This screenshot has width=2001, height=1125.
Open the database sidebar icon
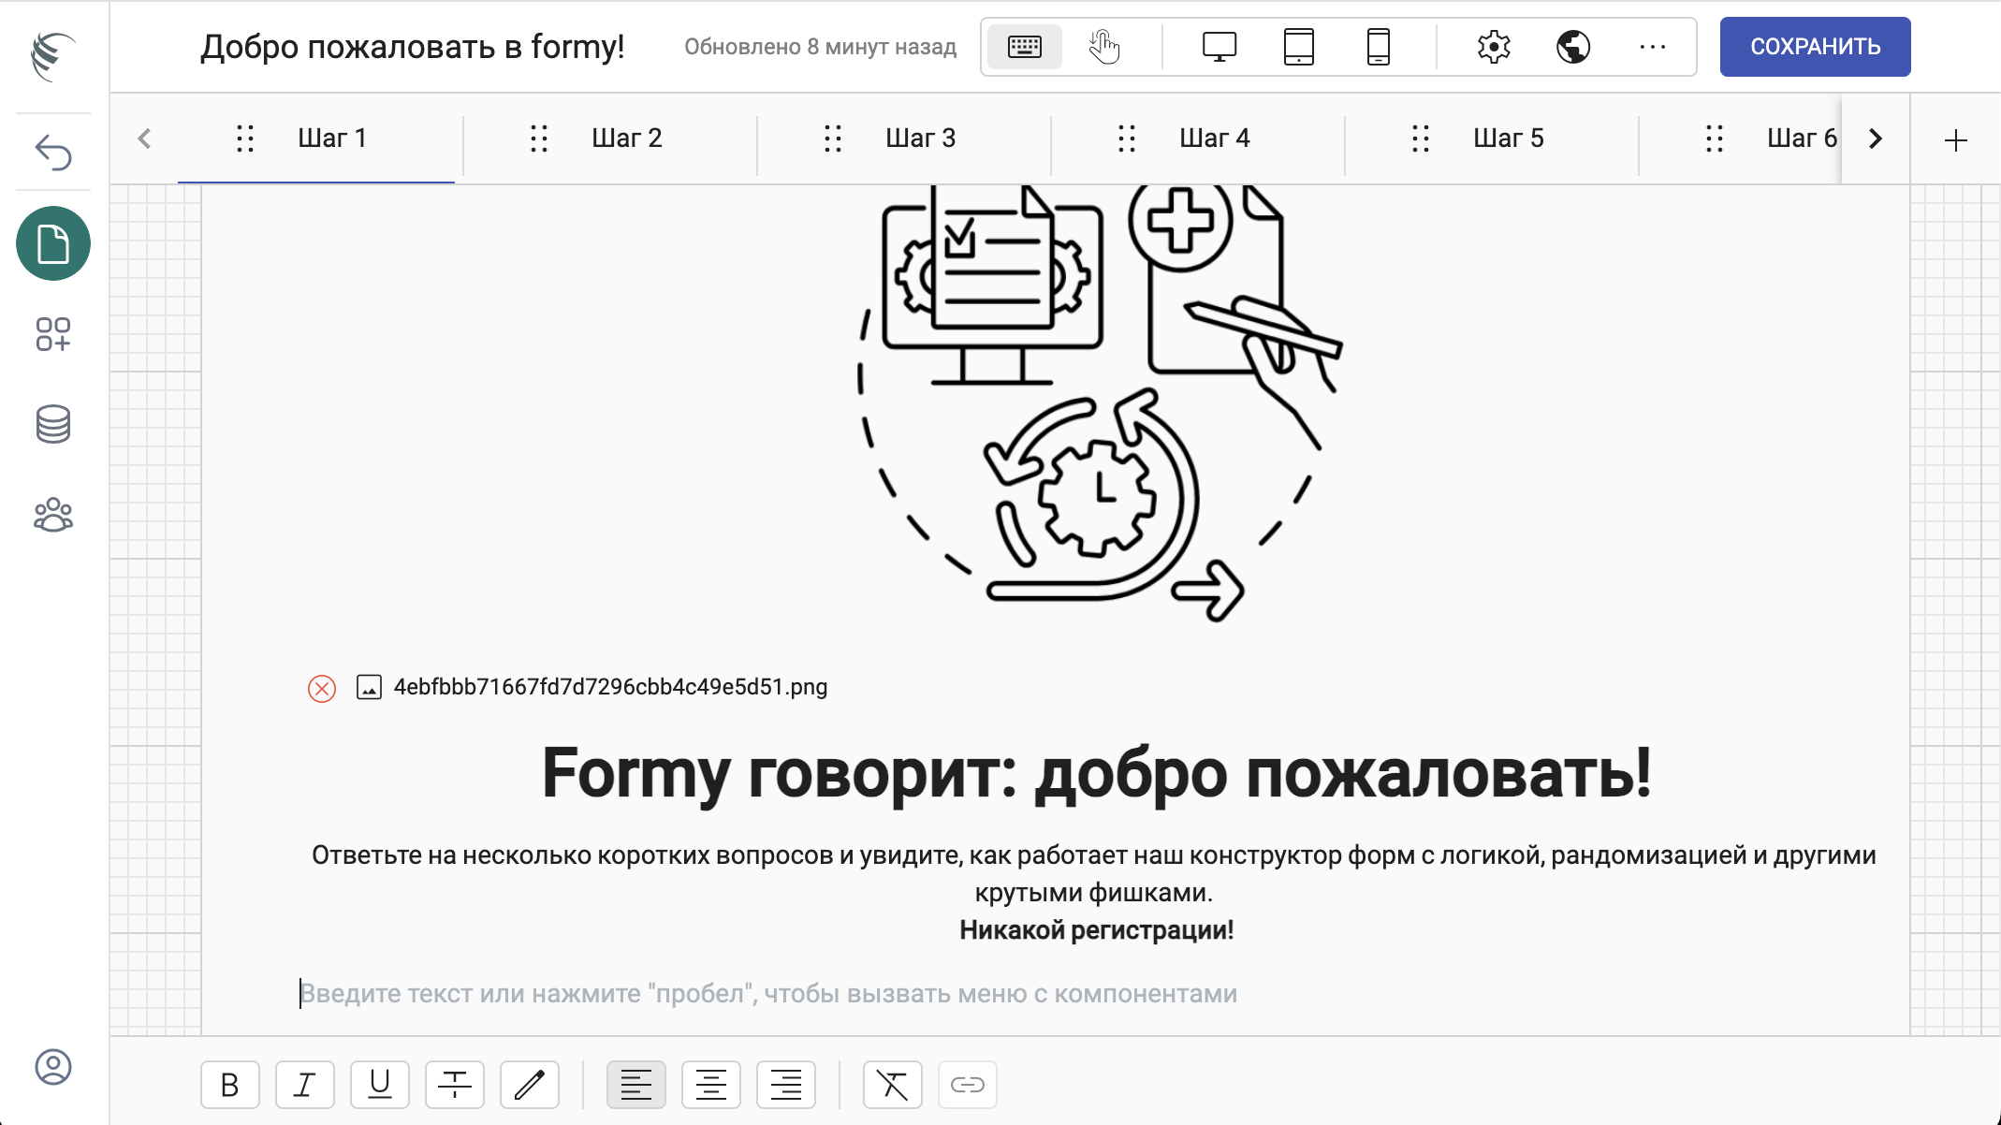(53, 424)
